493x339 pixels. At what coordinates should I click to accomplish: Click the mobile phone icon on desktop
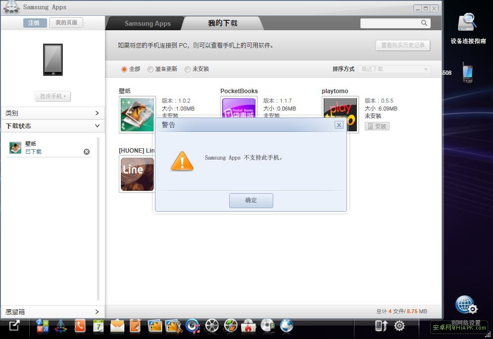coord(467,73)
